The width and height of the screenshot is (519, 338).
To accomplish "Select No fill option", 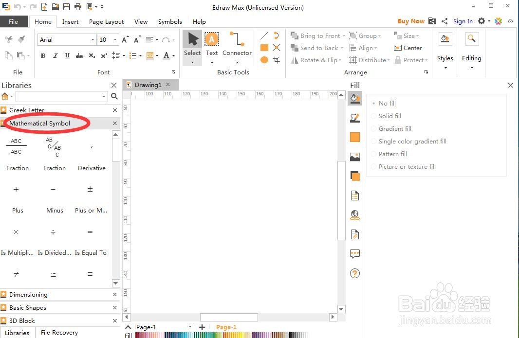I will [x=384, y=103].
